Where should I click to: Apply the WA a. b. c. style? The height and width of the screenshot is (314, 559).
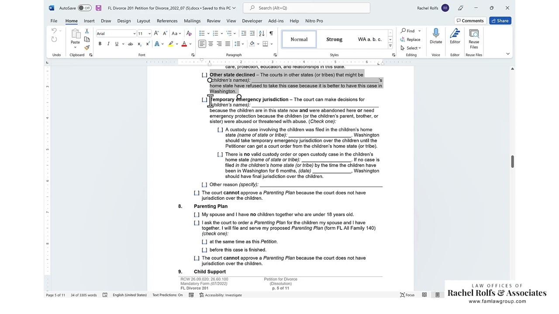369,39
